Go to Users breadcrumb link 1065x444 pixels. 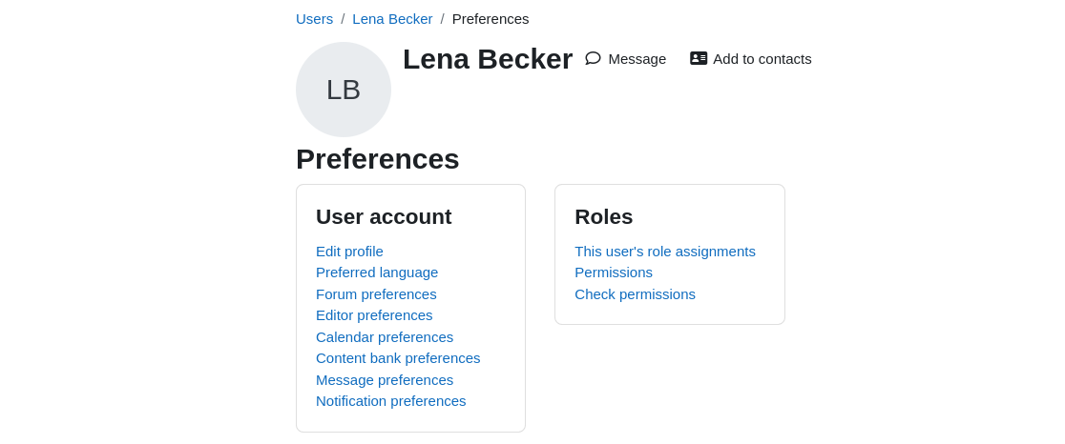tap(315, 19)
